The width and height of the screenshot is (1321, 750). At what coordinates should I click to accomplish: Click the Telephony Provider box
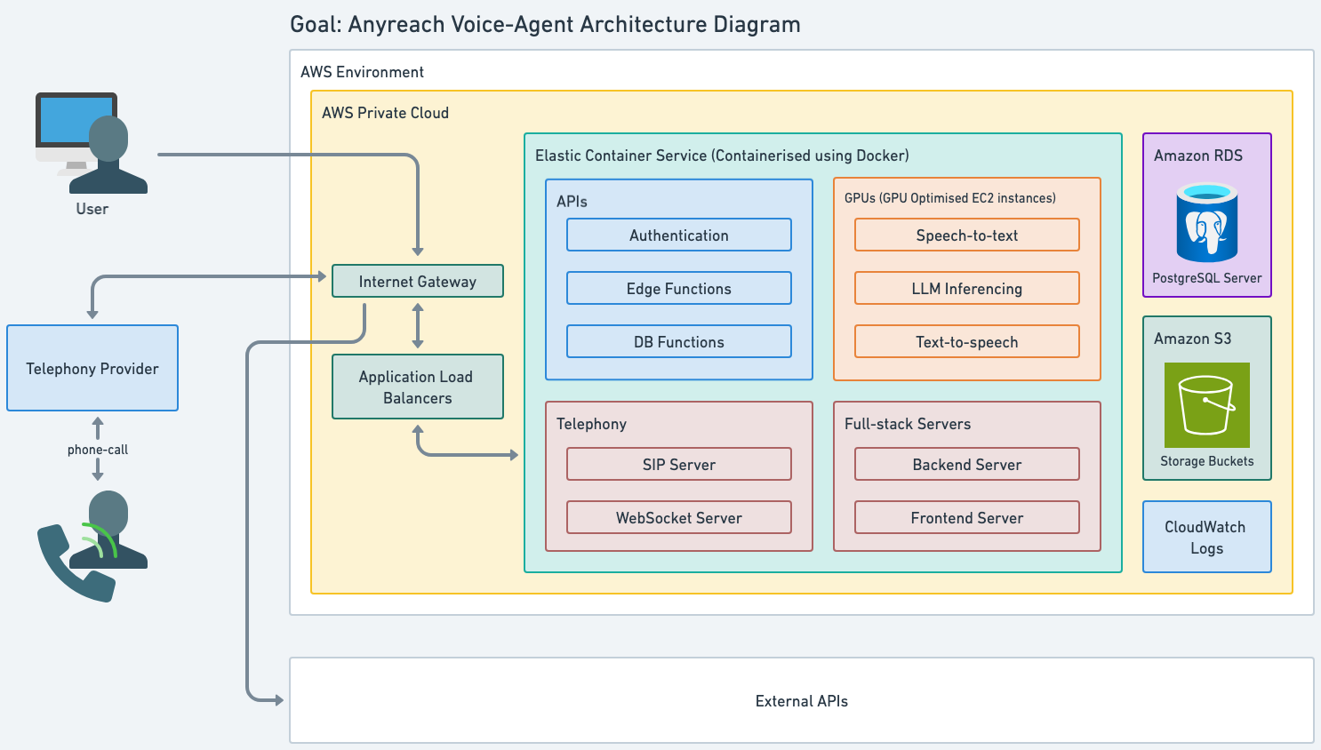tap(92, 368)
